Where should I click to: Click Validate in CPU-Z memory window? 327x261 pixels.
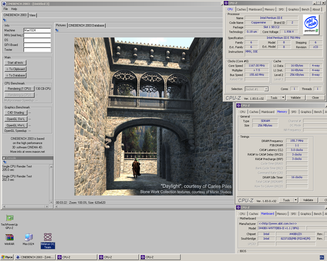pos(308,200)
